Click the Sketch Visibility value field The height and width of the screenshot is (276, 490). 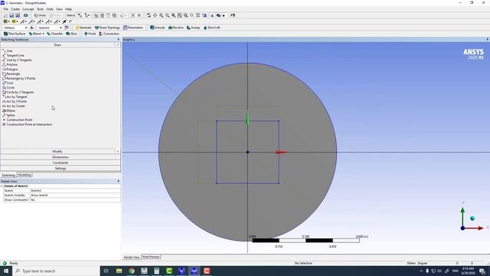pos(75,195)
